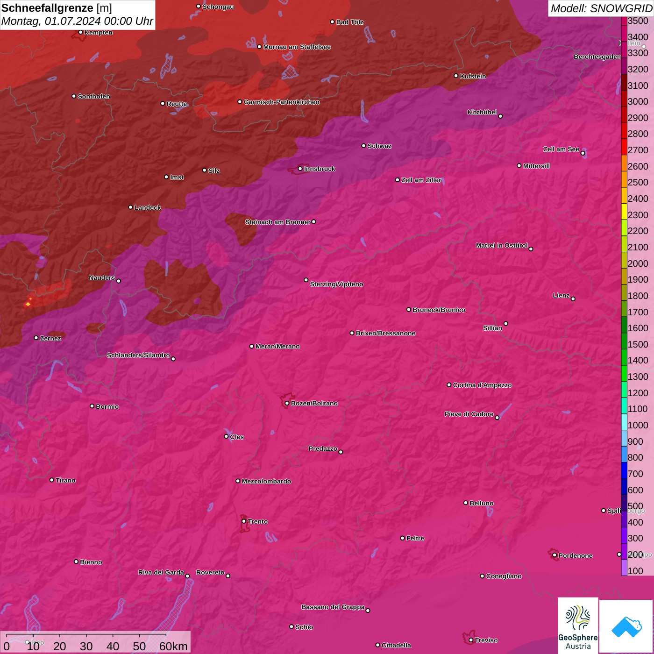Click the Cortina d'Ampezzo location dot
The width and height of the screenshot is (654, 654).
pos(449,385)
